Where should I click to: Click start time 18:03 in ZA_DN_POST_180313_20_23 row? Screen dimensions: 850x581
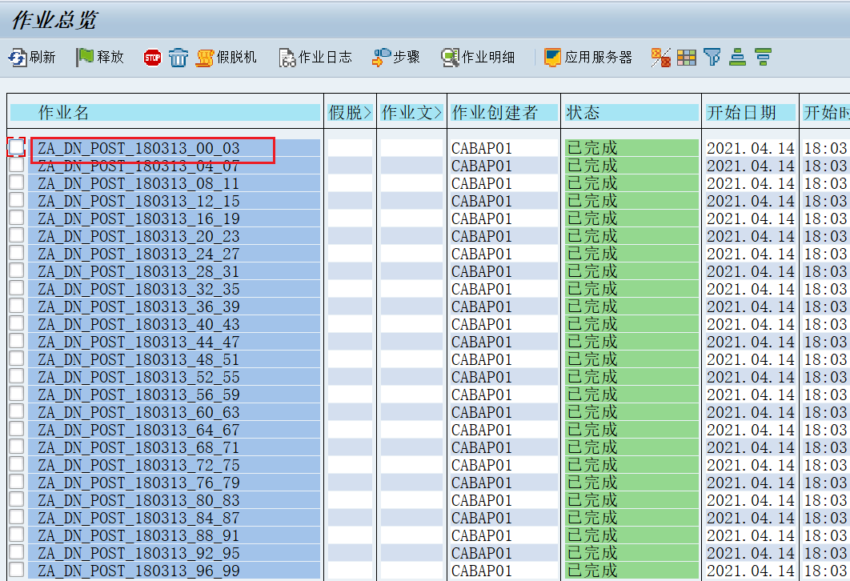tap(825, 236)
